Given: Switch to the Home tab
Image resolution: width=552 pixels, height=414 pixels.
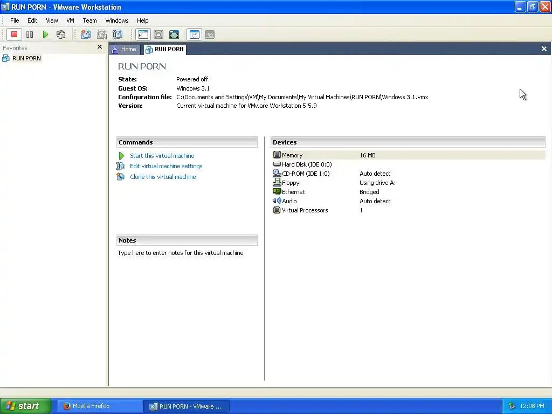Looking at the screenshot, I should (125, 49).
